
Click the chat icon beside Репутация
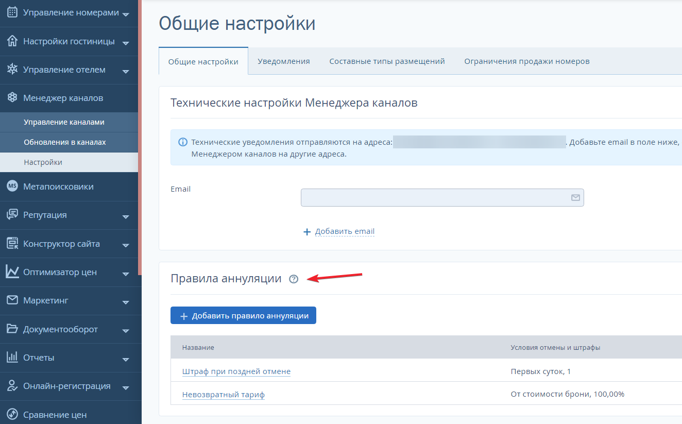(x=12, y=215)
